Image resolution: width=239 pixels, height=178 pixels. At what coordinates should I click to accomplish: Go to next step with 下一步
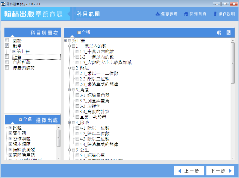[x=220, y=171]
